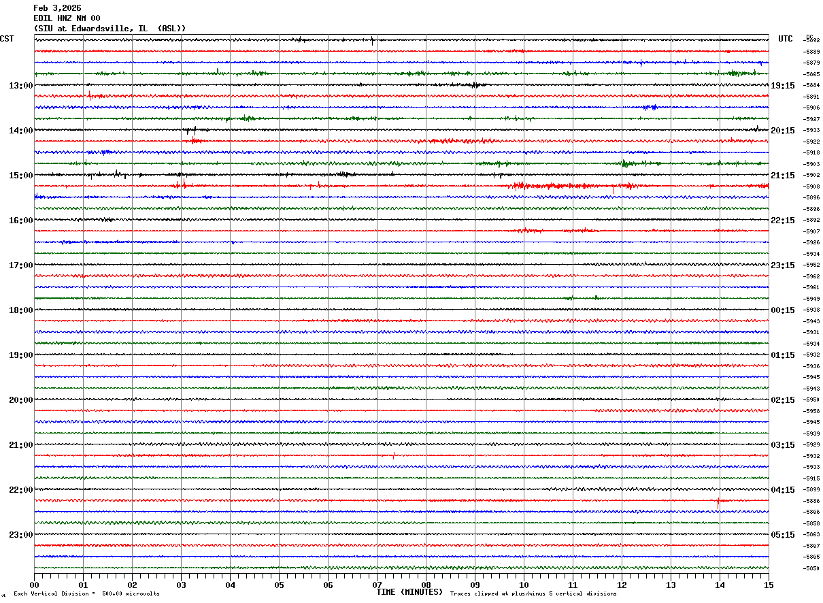The height and width of the screenshot is (603, 823).
Task: Click the "Each Vertical Division = 500.00 microvolts" note
Action: point(86,594)
